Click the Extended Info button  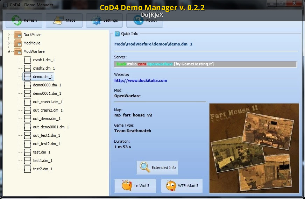[157, 168]
